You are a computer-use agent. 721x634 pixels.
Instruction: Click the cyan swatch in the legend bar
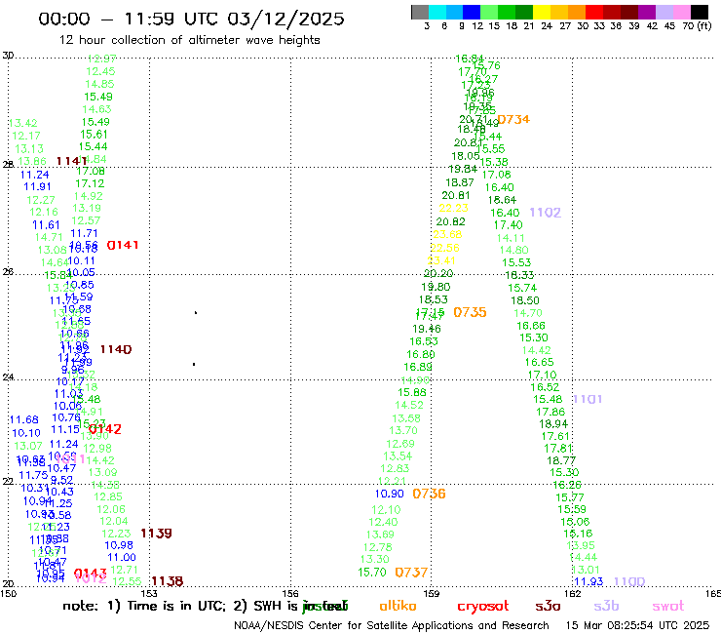click(437, 12)
